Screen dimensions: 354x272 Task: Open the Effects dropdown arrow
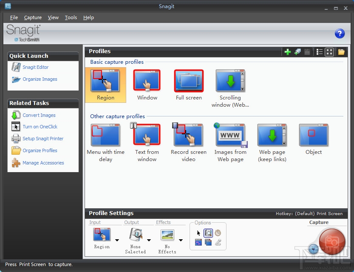(x=181, y=240)
